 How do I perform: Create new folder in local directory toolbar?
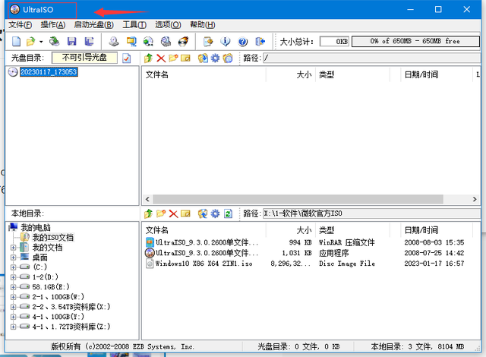[x=161, y=213]
